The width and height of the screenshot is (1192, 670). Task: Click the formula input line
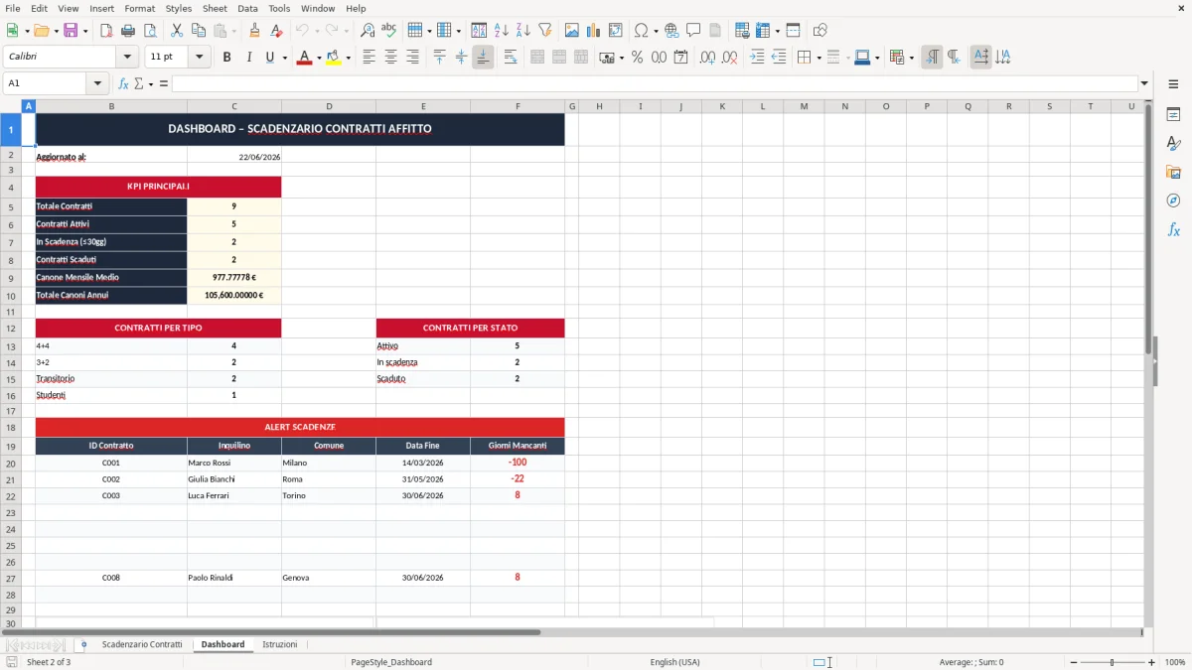coord(654,83)
